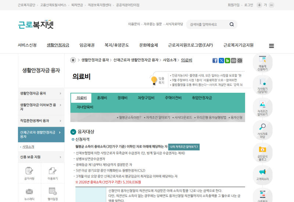The width and height of the screenshot is (294, 202).
Task: Open the hamburger full menu icon
Action: (271, 46)
